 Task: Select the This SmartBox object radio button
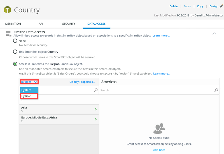[15, 52]
